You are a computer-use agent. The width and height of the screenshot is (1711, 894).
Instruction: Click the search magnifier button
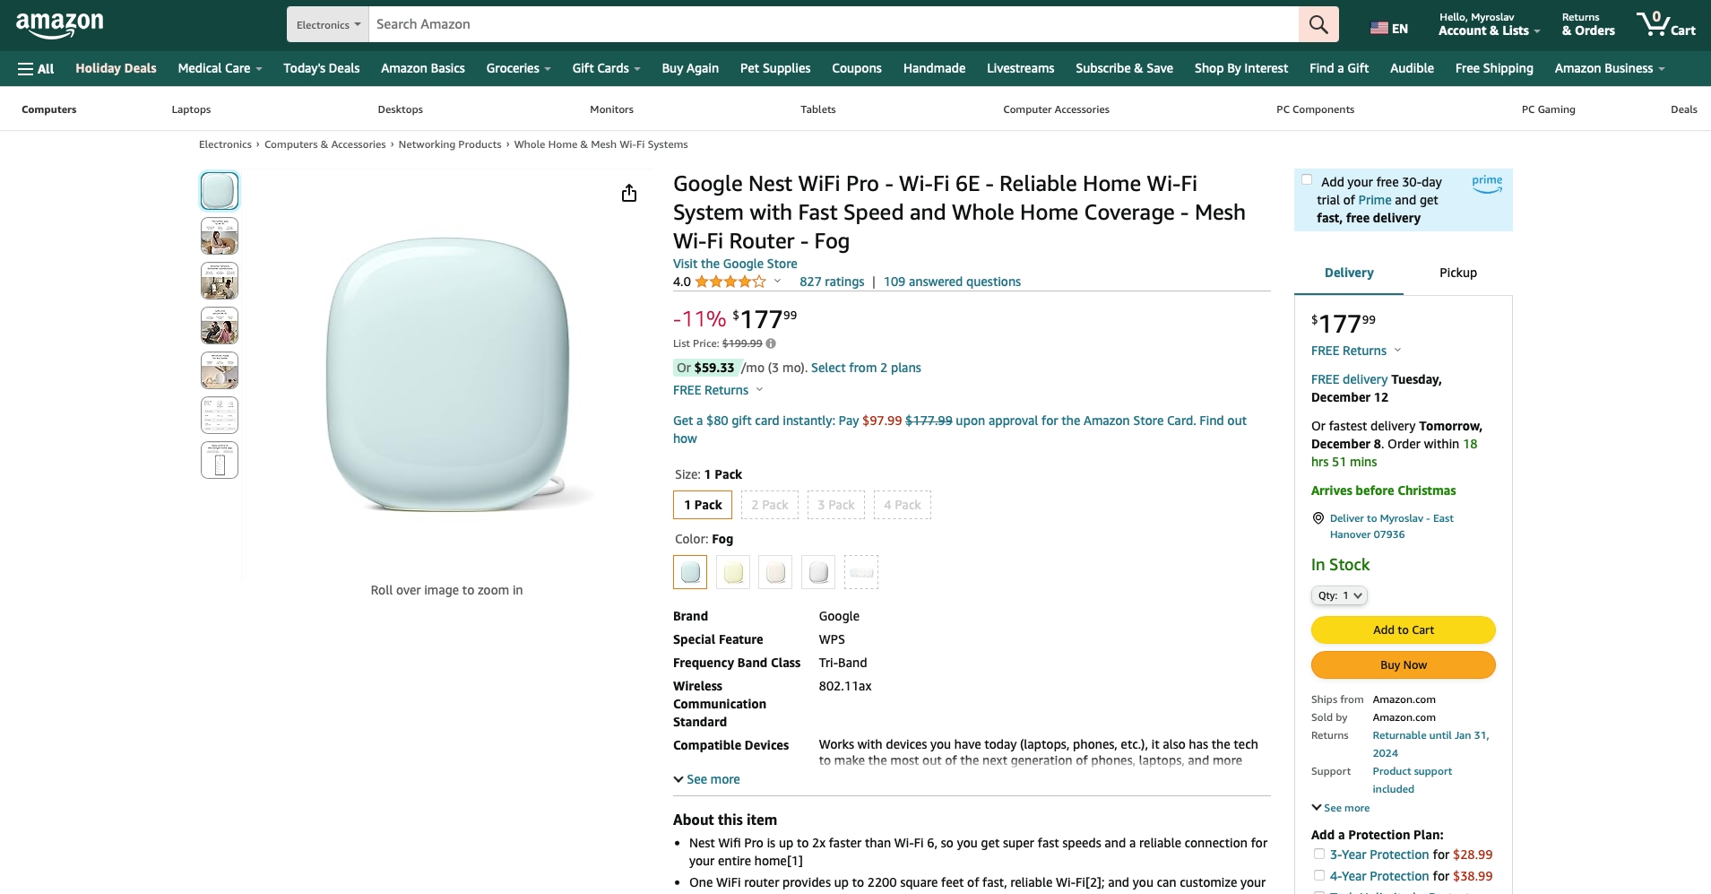click(x=1318, y=24)
